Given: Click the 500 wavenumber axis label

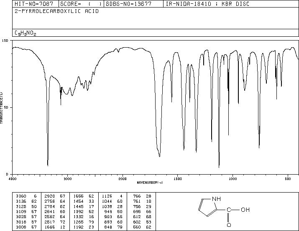Looking at the screenshot, I should point(288,179).
